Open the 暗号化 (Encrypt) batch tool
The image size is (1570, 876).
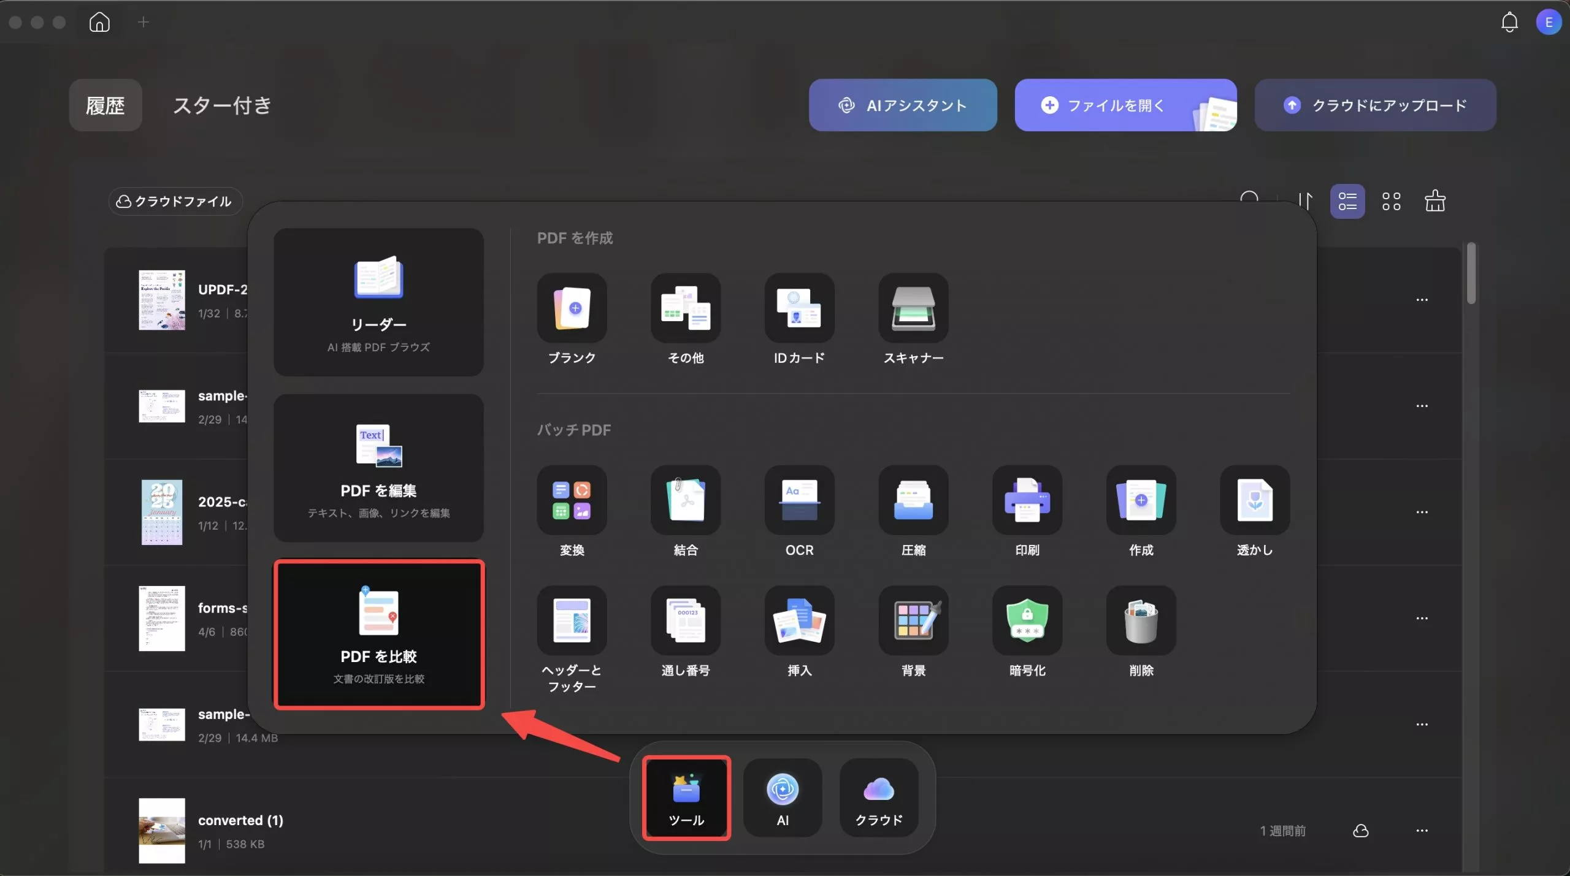click(x=1026, y=621)
